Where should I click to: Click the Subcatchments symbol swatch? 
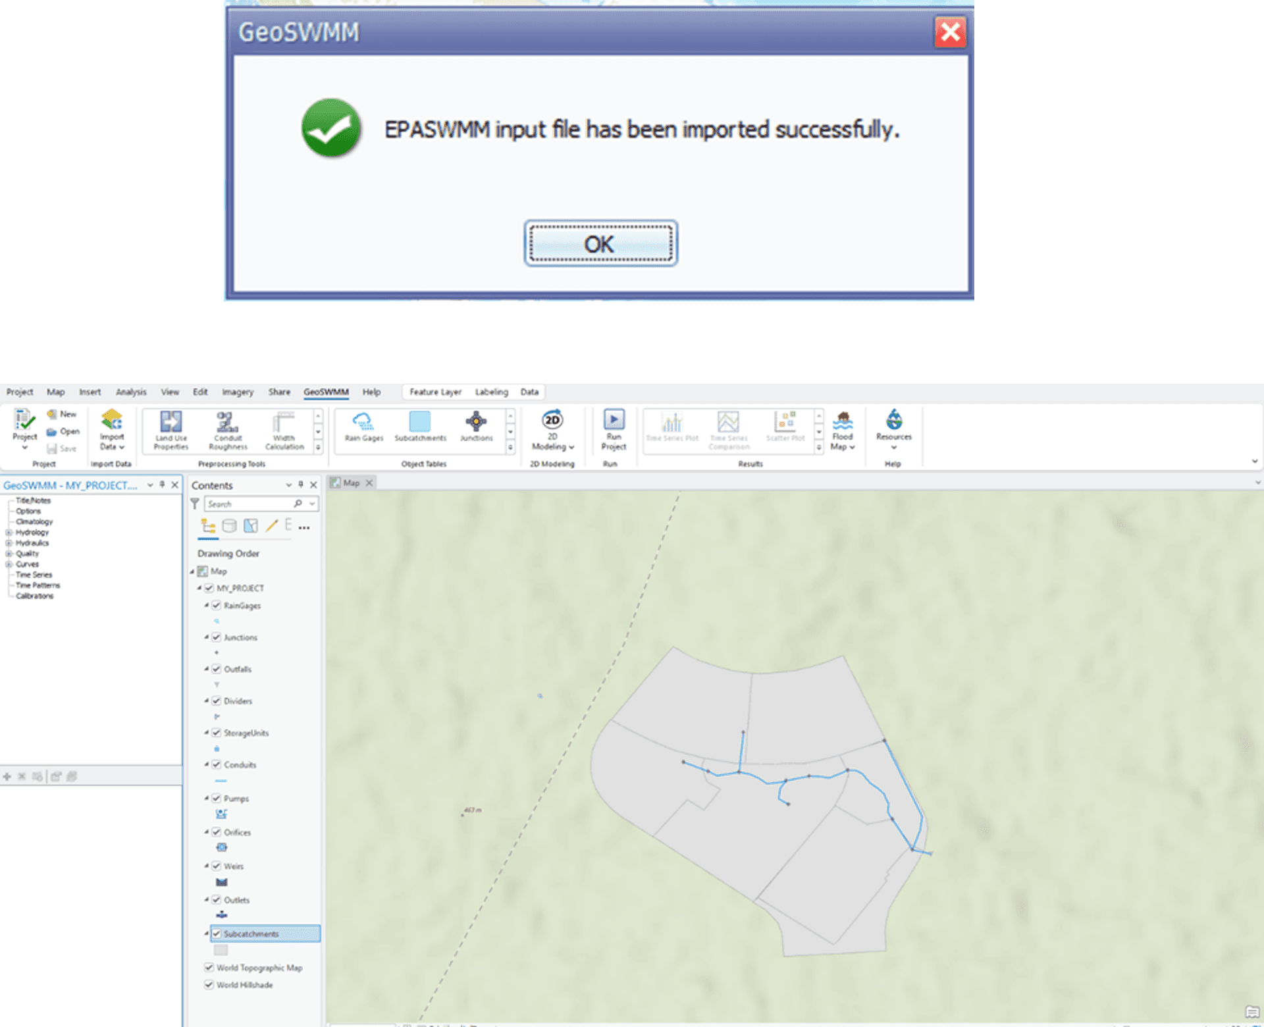click(x=222, y=950)
